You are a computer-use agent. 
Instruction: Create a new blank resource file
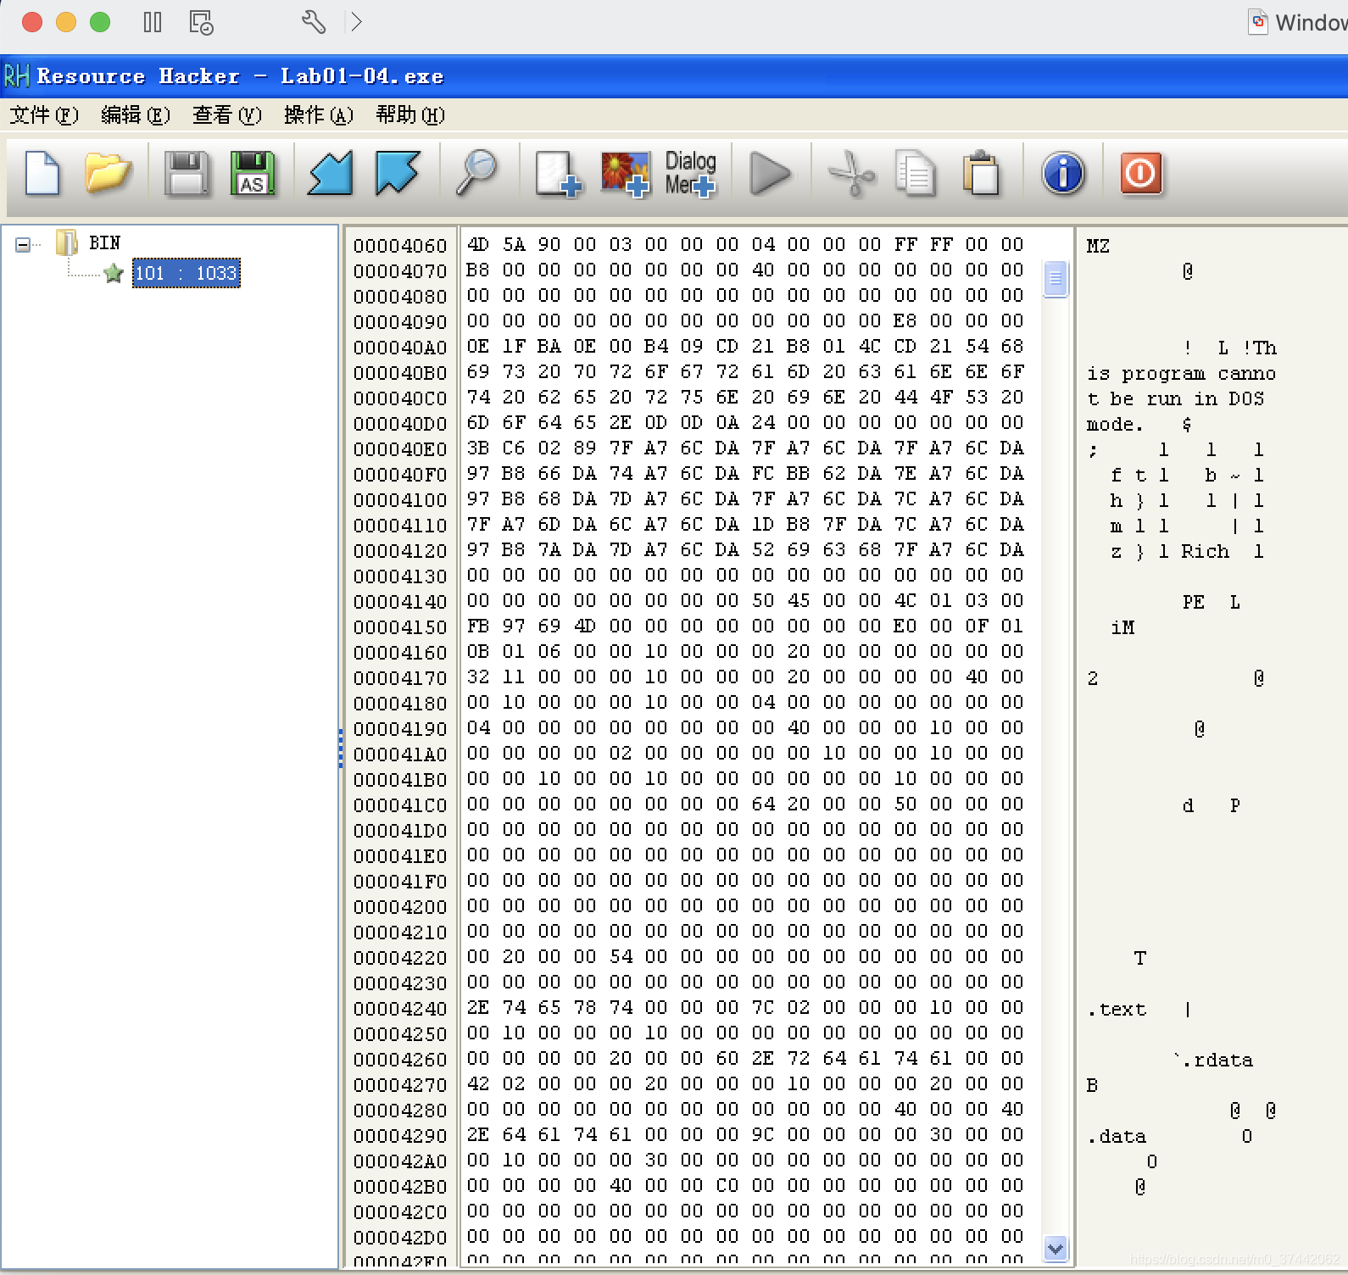[x=42, y=175]
